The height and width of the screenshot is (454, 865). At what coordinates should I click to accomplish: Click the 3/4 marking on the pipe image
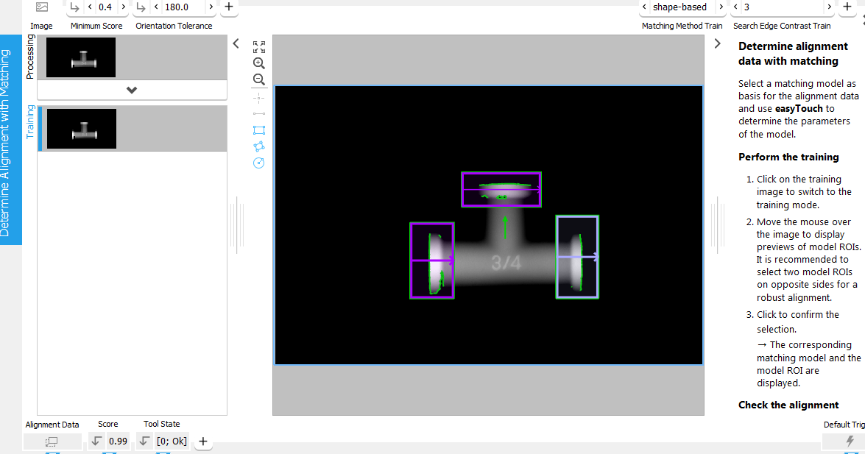tap(506, 263)
